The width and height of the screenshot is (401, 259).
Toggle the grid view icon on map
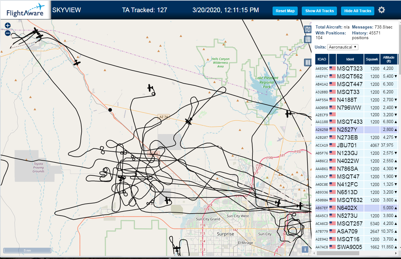coord(308,39)
